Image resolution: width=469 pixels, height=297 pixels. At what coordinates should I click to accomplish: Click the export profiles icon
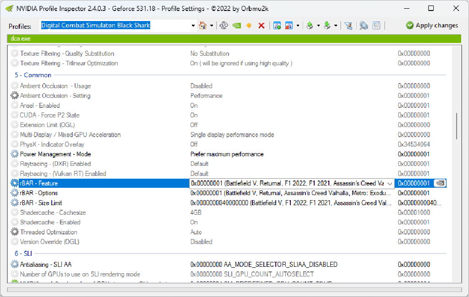click(x=310, y=26)
